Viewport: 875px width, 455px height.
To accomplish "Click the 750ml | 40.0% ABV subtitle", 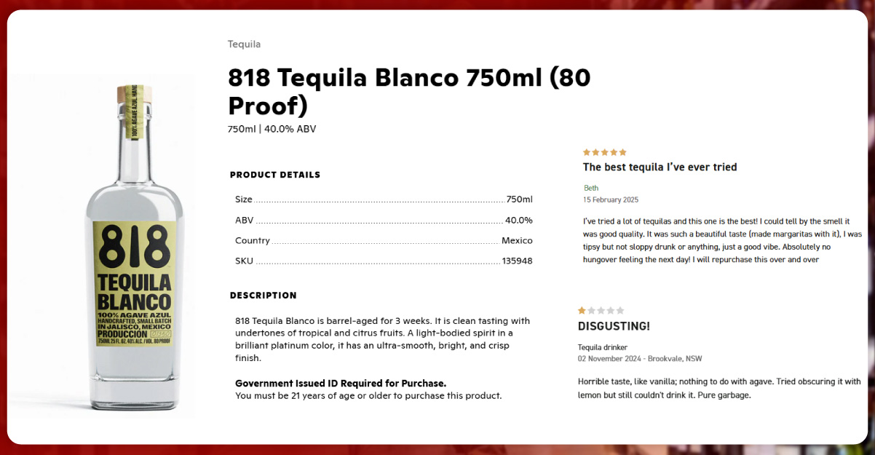I will pyautogui.click(x=272, y=130).
